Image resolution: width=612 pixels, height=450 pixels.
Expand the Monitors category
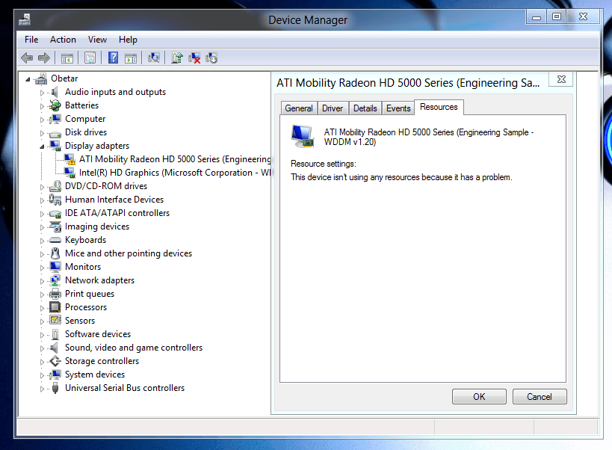point(42,268)
